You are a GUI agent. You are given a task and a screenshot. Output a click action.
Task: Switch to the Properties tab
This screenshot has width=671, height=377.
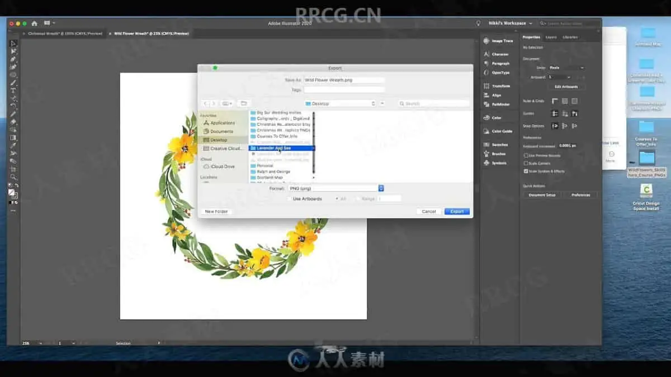pyautogui.click(x=531, y=37)
